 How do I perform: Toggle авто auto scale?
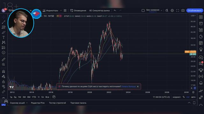193,97
